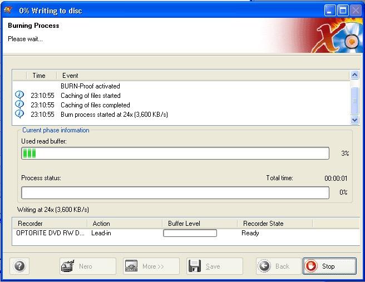Select the OPTORITE DVD RW recorder row
Viewport: 365px width, 282px height.
[x=185, y=233]
